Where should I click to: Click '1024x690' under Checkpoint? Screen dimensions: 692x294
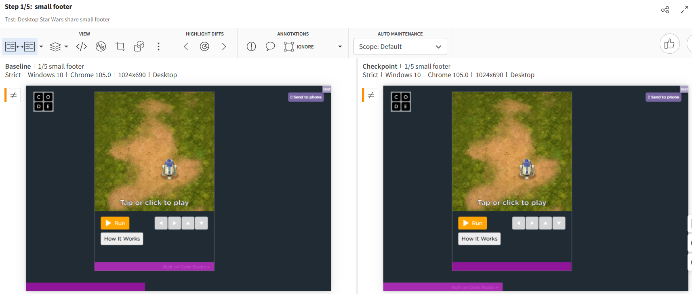click(489, 75)
